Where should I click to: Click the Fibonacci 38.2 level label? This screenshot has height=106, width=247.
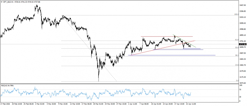[237, 55]
